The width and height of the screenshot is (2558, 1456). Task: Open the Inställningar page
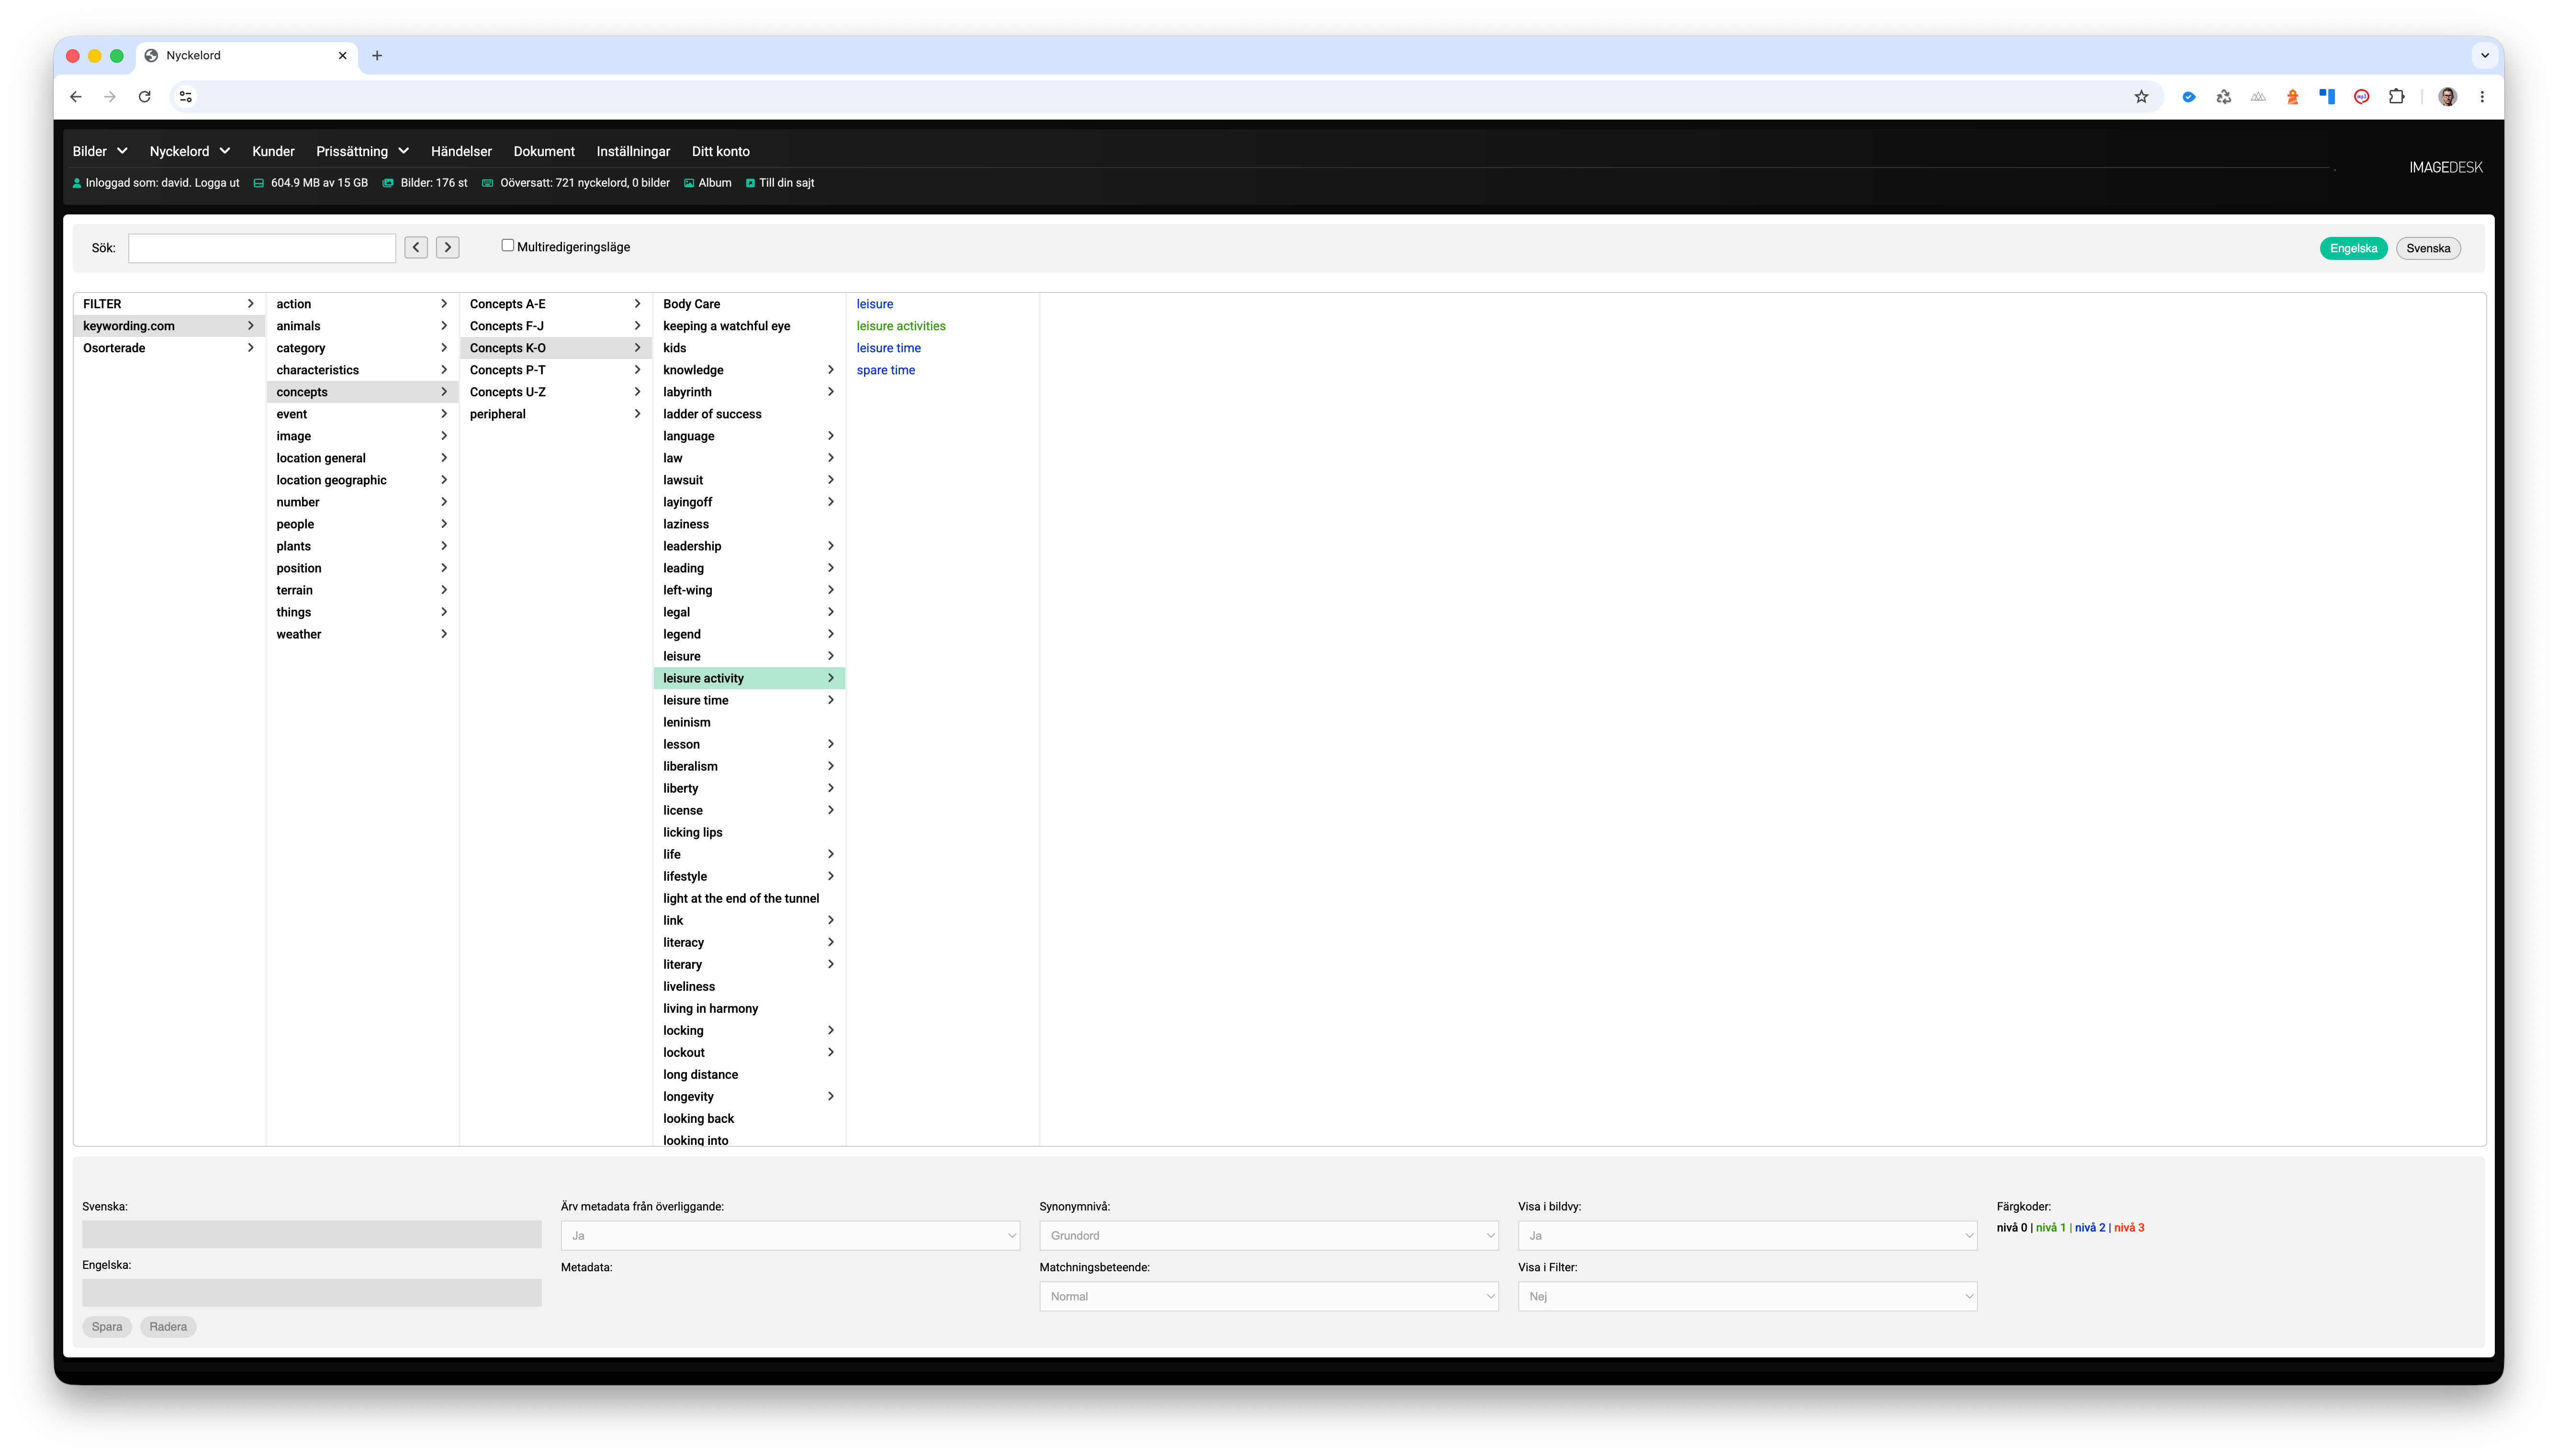click(x=633, y=151)
